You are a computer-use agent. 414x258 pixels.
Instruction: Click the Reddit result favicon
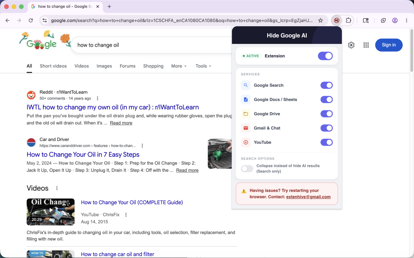(x=31, y=95)
